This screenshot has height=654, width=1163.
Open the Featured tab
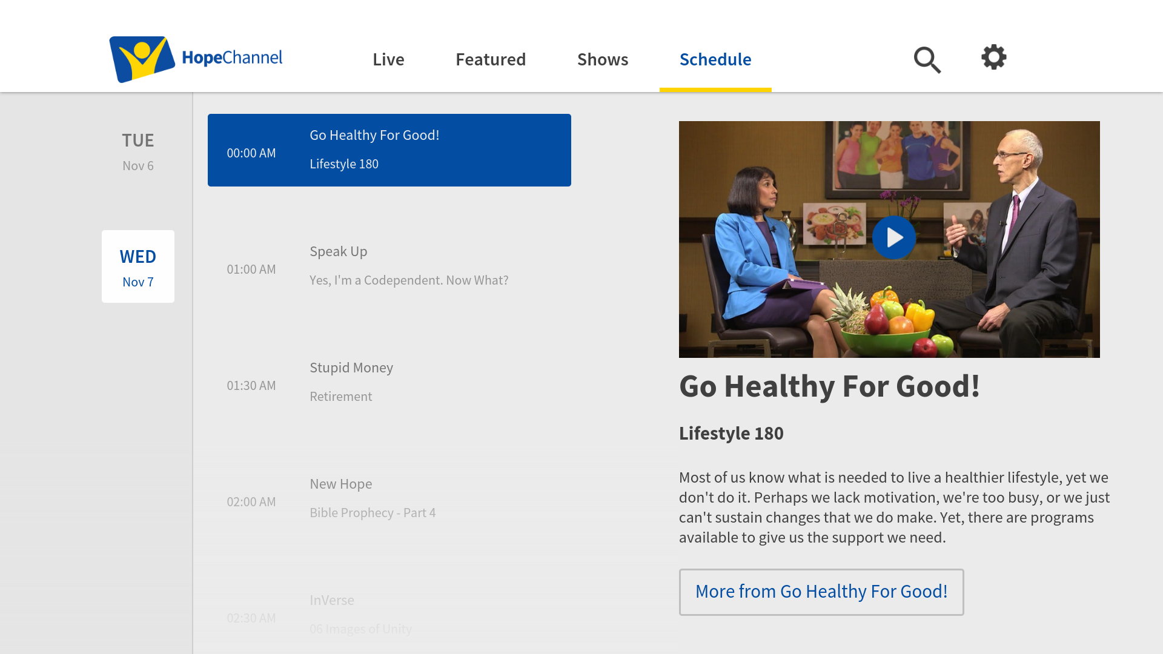490,59
